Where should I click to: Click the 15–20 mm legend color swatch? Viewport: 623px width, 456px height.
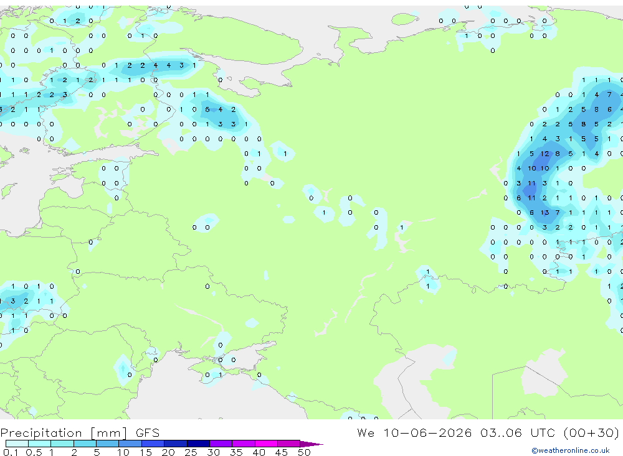click(x=153, y=444)
